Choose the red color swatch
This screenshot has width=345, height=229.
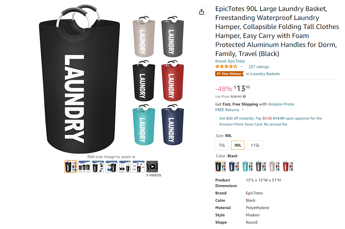[288, 166]
